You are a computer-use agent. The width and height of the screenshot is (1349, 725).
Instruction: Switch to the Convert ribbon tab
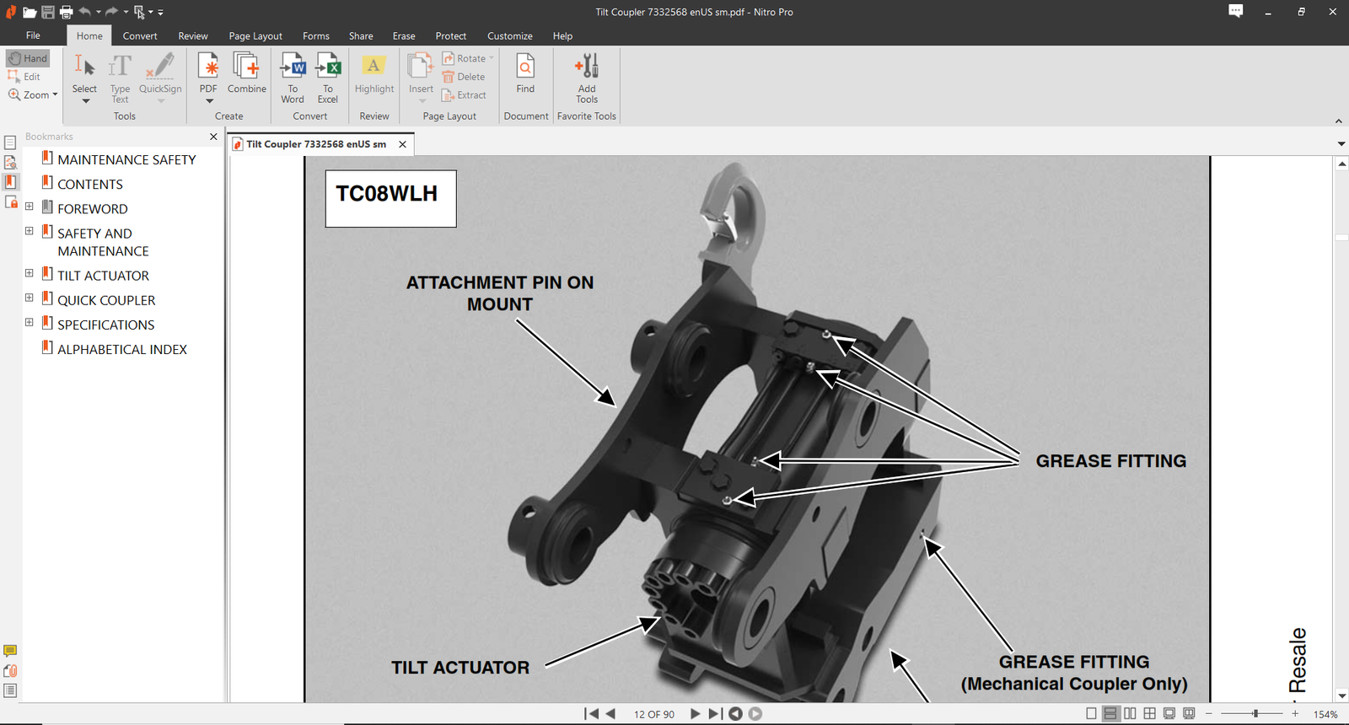140,36
